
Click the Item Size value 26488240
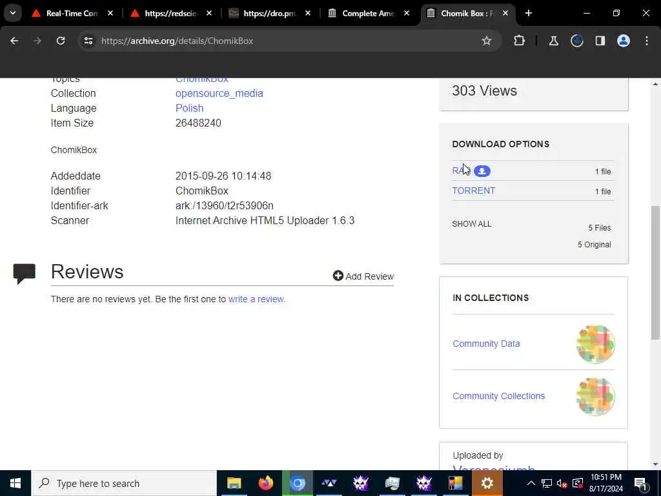[198, 123]
